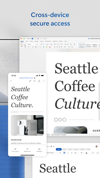Expand the font size 14 dropdown
This screenshot has height=178, width=100.
point(38,44)
